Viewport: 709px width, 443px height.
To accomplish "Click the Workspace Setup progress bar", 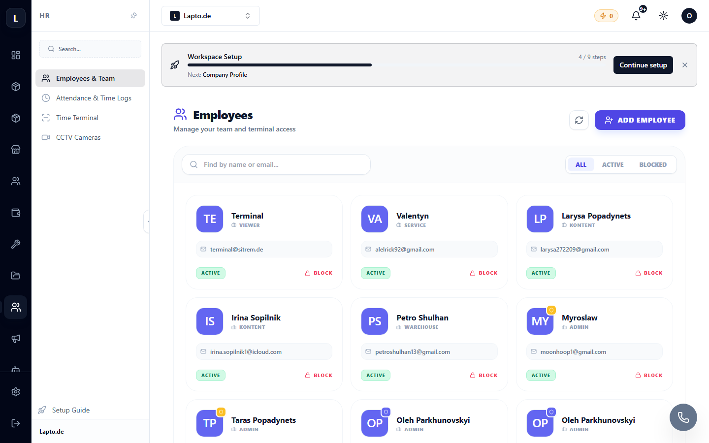I will tap(397, 65).
